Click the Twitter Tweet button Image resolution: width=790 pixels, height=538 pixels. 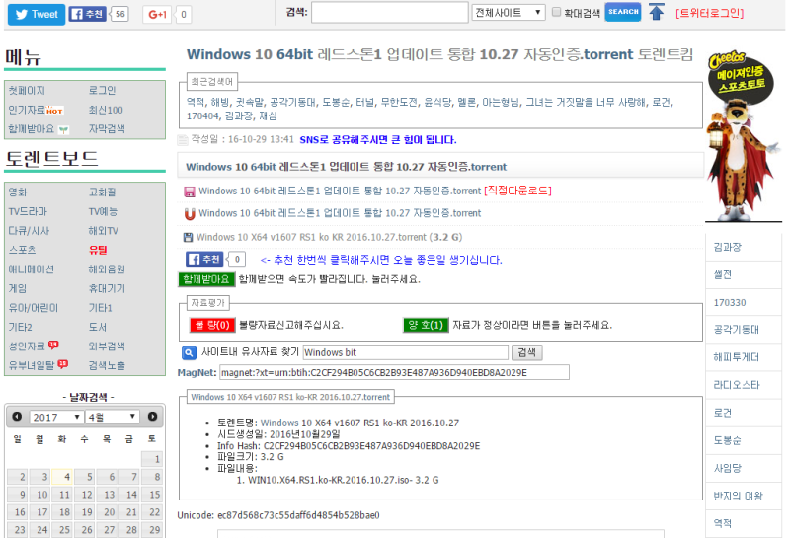[37, 14]
